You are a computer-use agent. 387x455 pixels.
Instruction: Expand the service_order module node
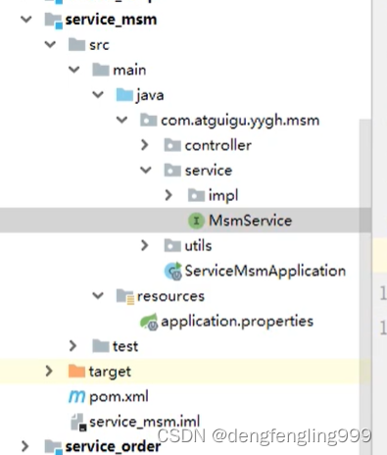click(x=25, y=446)
